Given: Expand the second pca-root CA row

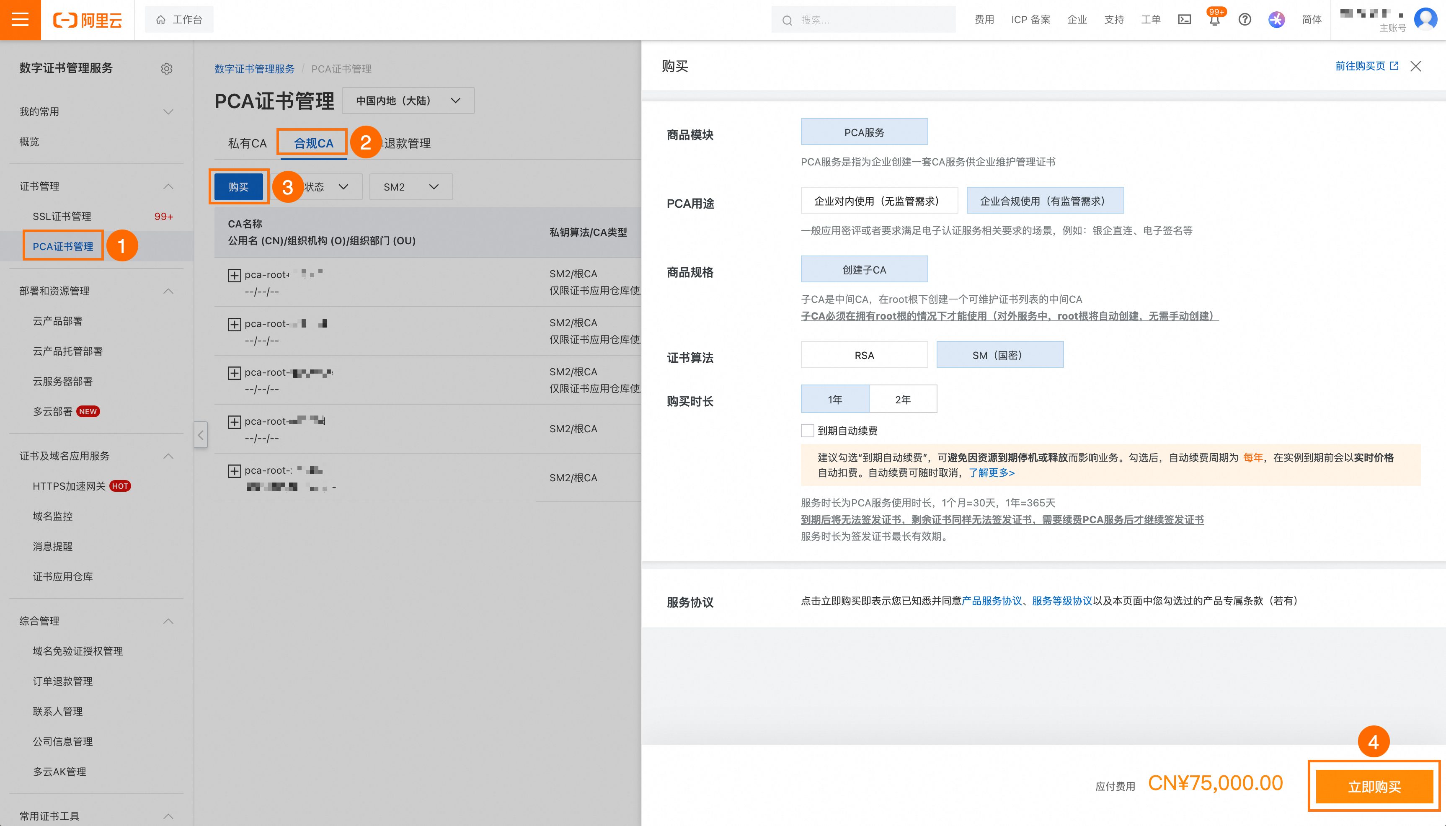Looking at the screenshot, I should pyautogui.click(x=234, y=325).
